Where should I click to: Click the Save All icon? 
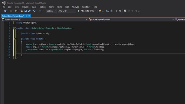click(x=29, y=11)
